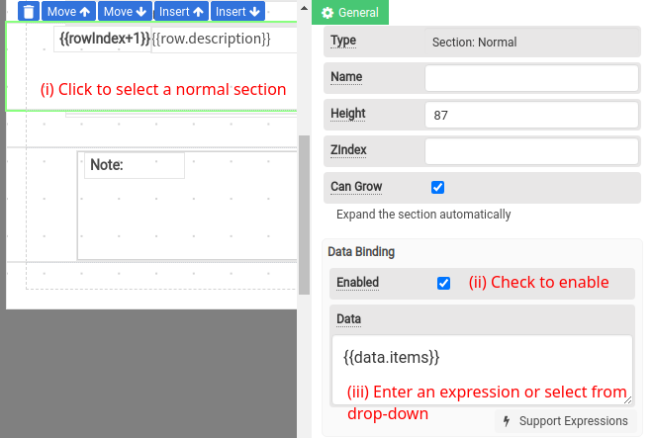
Task: Click the canvas scrollbar up arrow
Action: click(x=305, y=8)
